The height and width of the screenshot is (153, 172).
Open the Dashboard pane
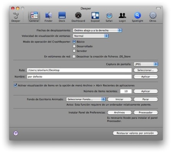[x=78, y=17]
